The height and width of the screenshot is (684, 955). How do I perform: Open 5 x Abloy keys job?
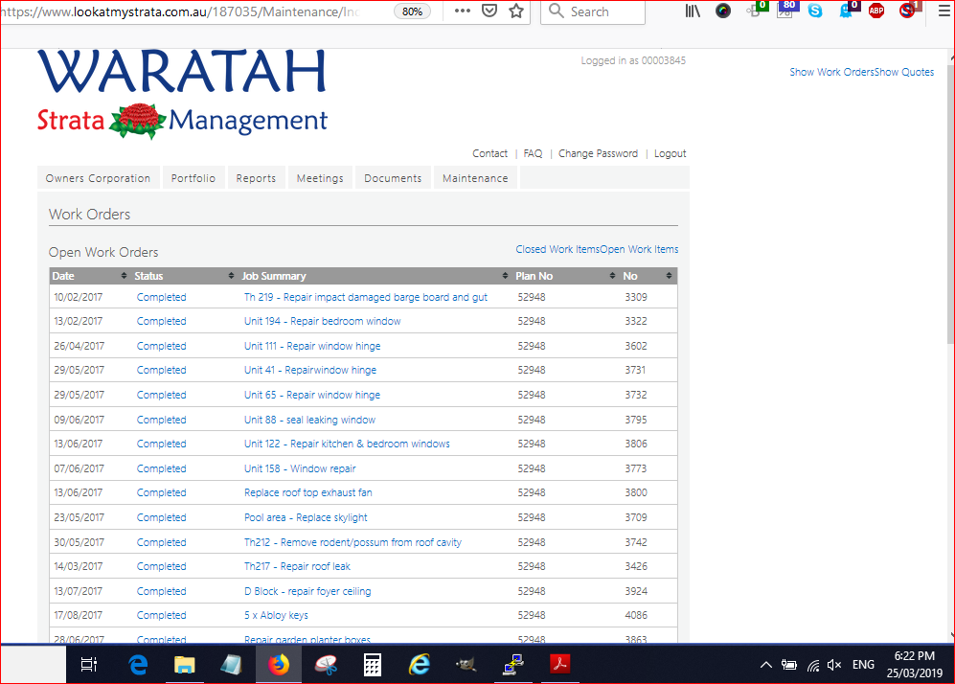[276, 615]
